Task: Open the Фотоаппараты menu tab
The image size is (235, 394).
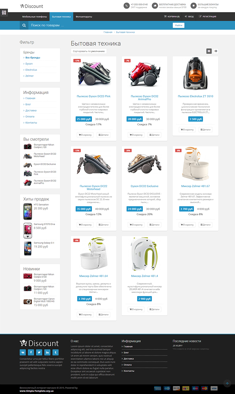Action: (84, 16)
